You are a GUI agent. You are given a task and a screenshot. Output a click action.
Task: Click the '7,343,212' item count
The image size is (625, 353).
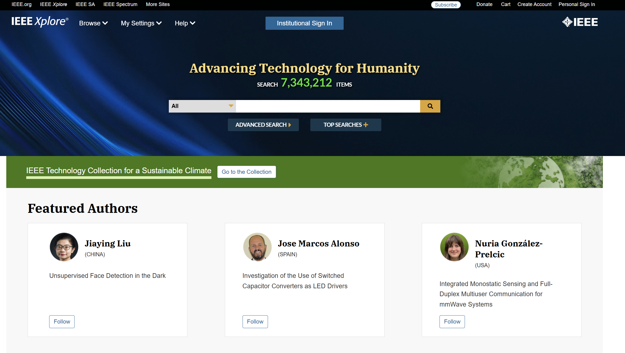pyautogui.click(x=306, y=83)
